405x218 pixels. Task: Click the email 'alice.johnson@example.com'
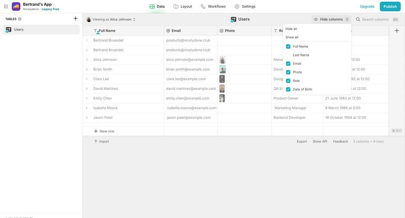pos(189,60)
